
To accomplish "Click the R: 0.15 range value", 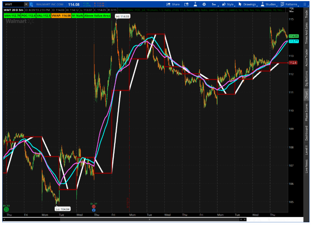I will pyautogui.click(x=112, y=10).
